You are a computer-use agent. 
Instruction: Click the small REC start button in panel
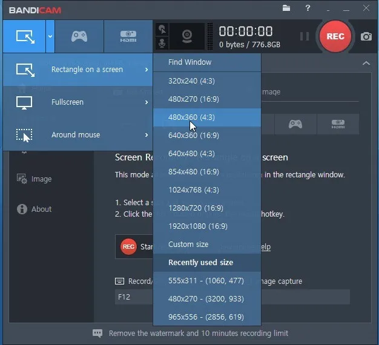[x=128, y=247]
